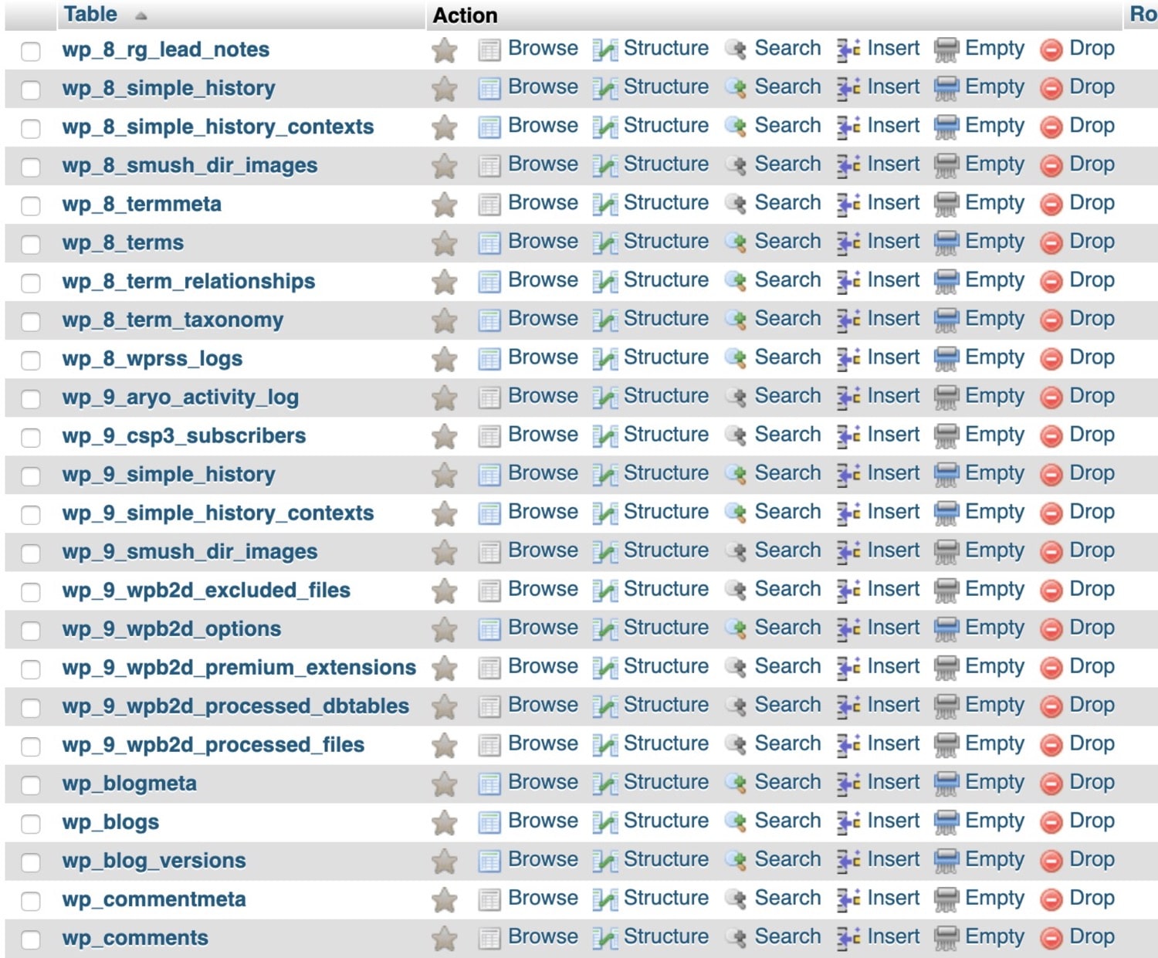Viewport: 1158px width, 958px height.
Task: Click the Structure icon for wp_8_term_relationships
Action: [x=604, y=280]
